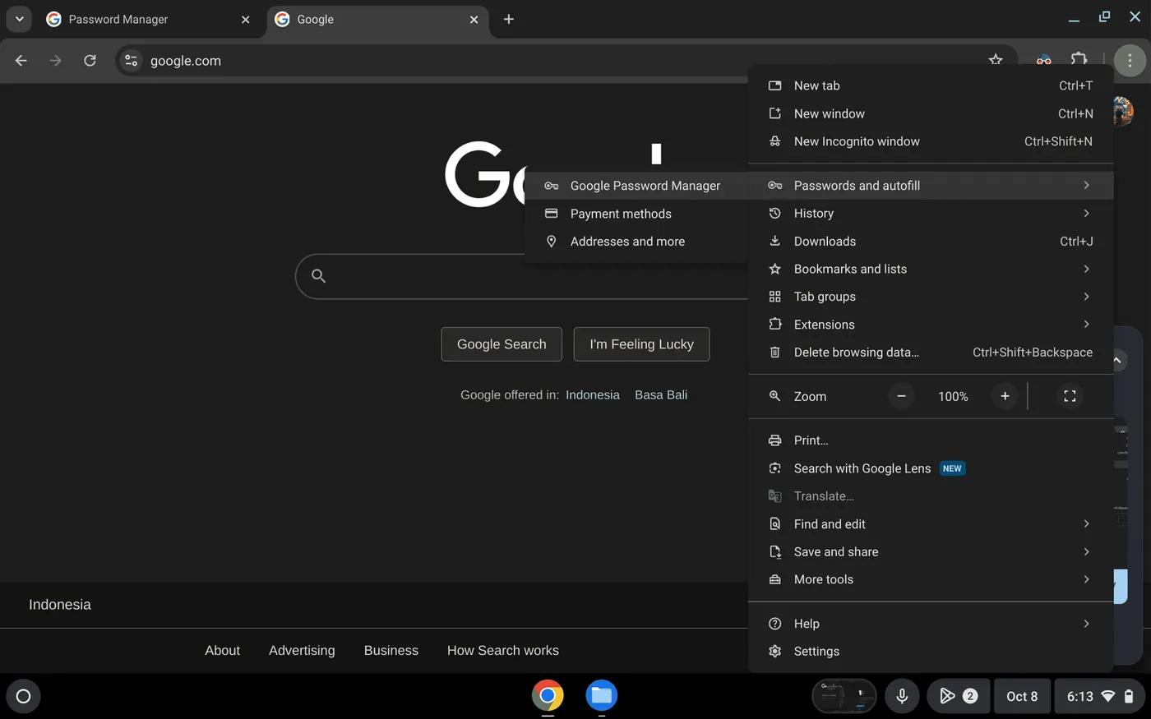Click the Bookmarks and lists star icon
Screen dimensions: 1151x719
(x=774, y=269)
